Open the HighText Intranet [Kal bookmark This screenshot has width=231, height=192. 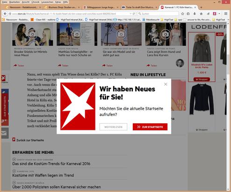point(70,20)
